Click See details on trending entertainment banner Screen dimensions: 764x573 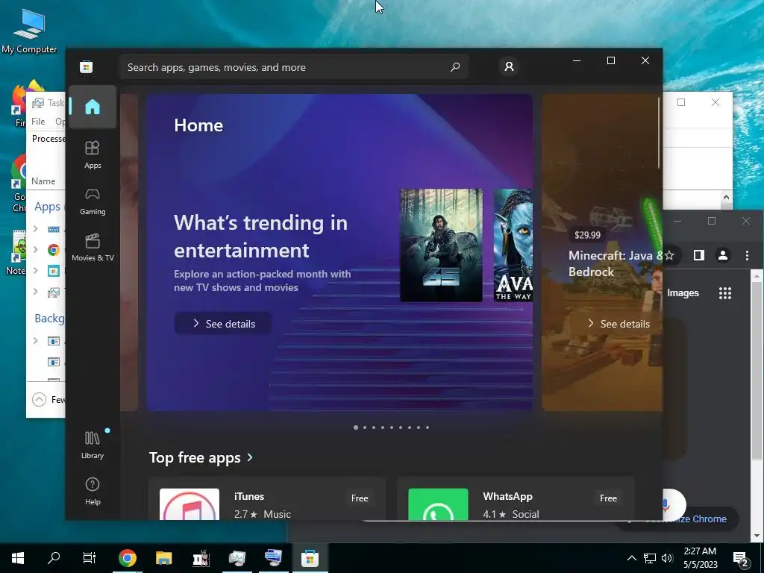pos(222,324)
